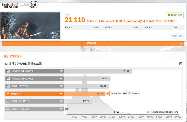This screenshot has width=187, height=122.
Task: Click the add to compare button
Action: pos(177,36)
